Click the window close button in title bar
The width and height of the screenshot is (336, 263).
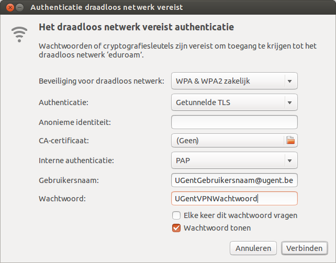coord(8,8)
